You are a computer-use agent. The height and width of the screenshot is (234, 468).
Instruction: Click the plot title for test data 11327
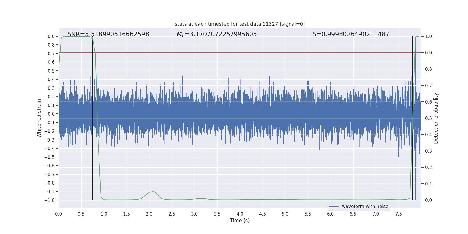240,24
